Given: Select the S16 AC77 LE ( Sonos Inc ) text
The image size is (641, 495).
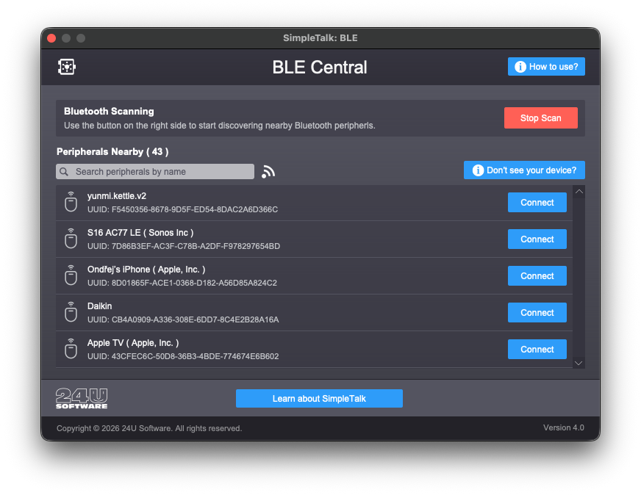Looking at the screenshot, I should click(x=140, y=233).
